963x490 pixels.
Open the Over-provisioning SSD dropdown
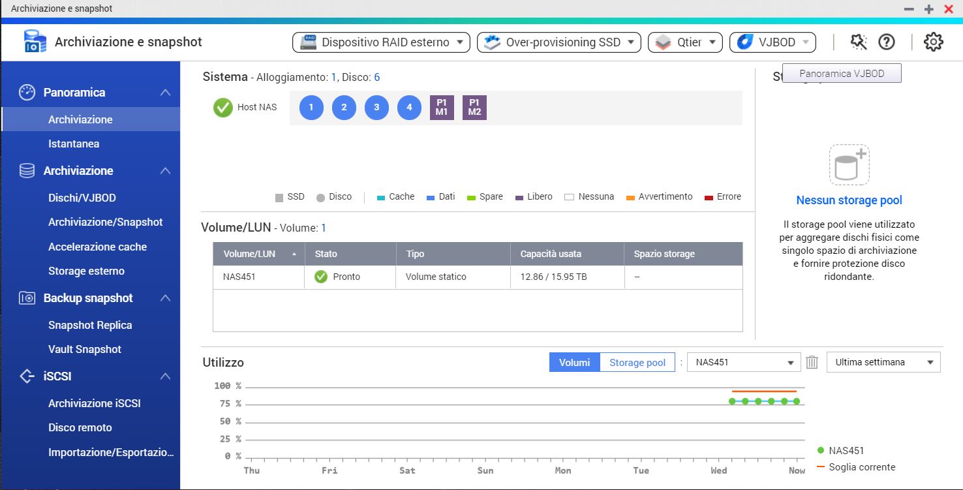pos(558,42)
